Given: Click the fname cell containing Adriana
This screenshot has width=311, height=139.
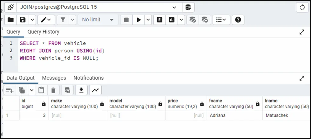Looking at the screenshot, I should [x=234, y=115].
